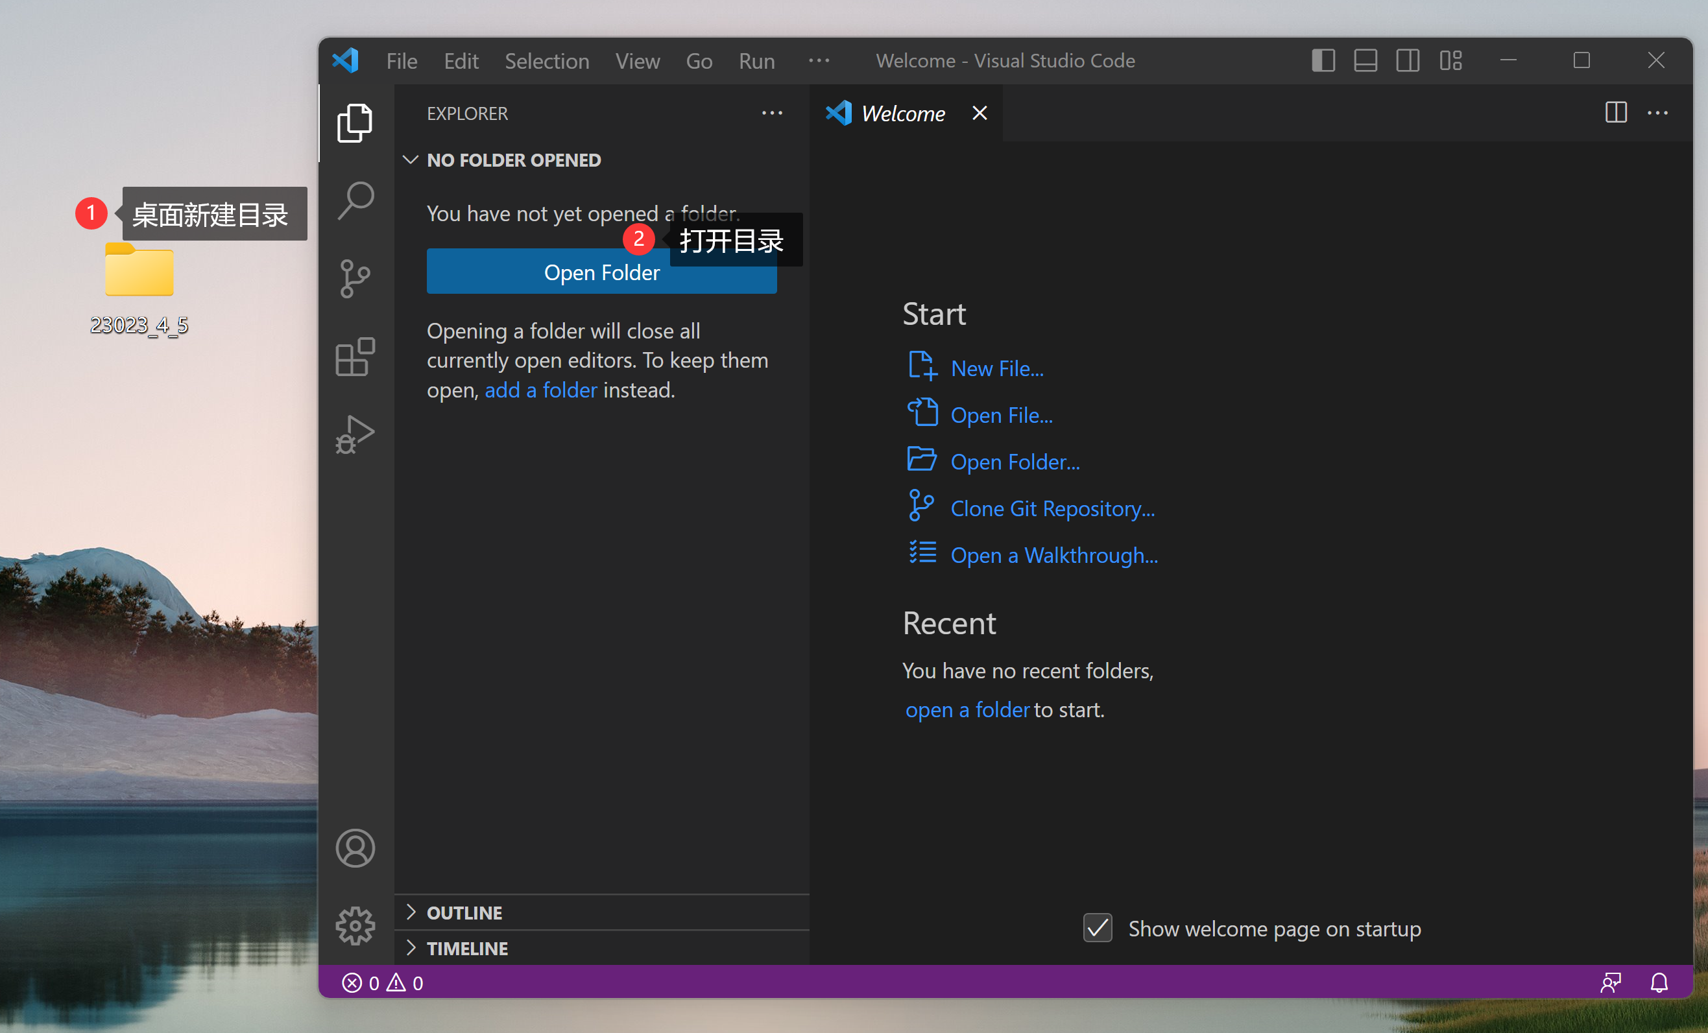Image resolution: width=1708 pixels, height=1033 pixels.
Task: Open the Extensions view
Action: click(355, 357)
